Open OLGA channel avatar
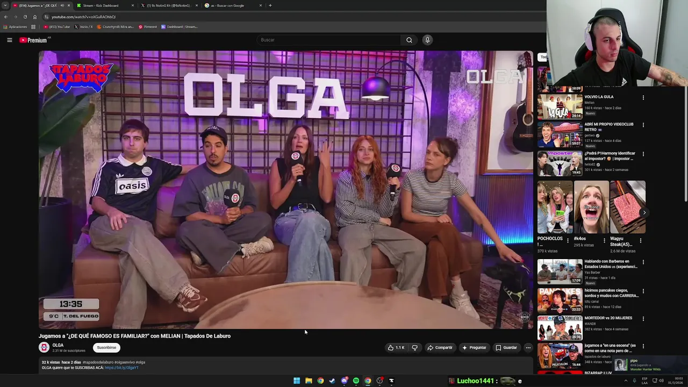 point(44,348)
